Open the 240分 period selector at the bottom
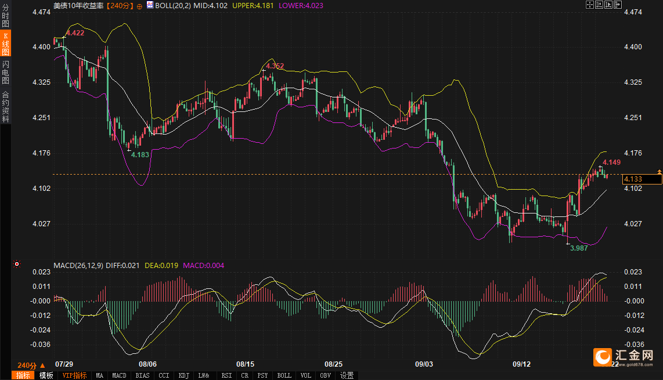 [31, 365]
